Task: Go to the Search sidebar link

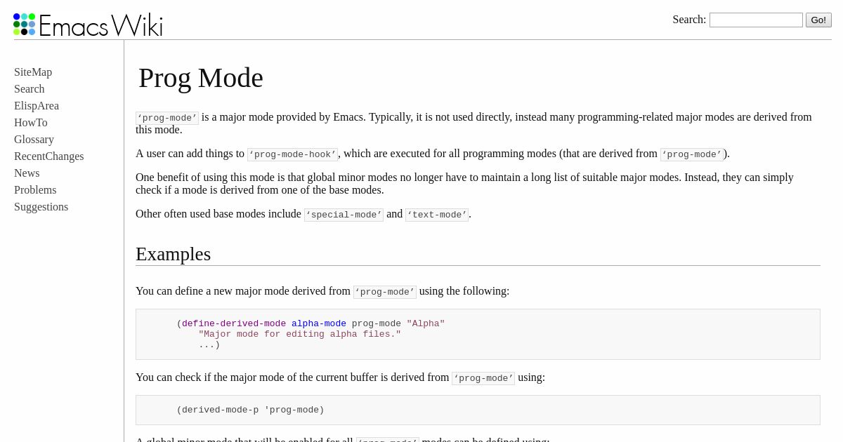Action: point(29,89)
